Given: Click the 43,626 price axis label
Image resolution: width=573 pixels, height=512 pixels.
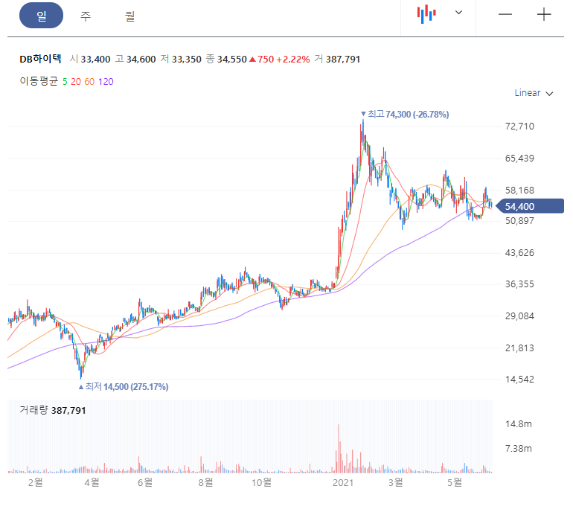Looking at the screenshot, I should pyautogui.click(x=519, y=252).
